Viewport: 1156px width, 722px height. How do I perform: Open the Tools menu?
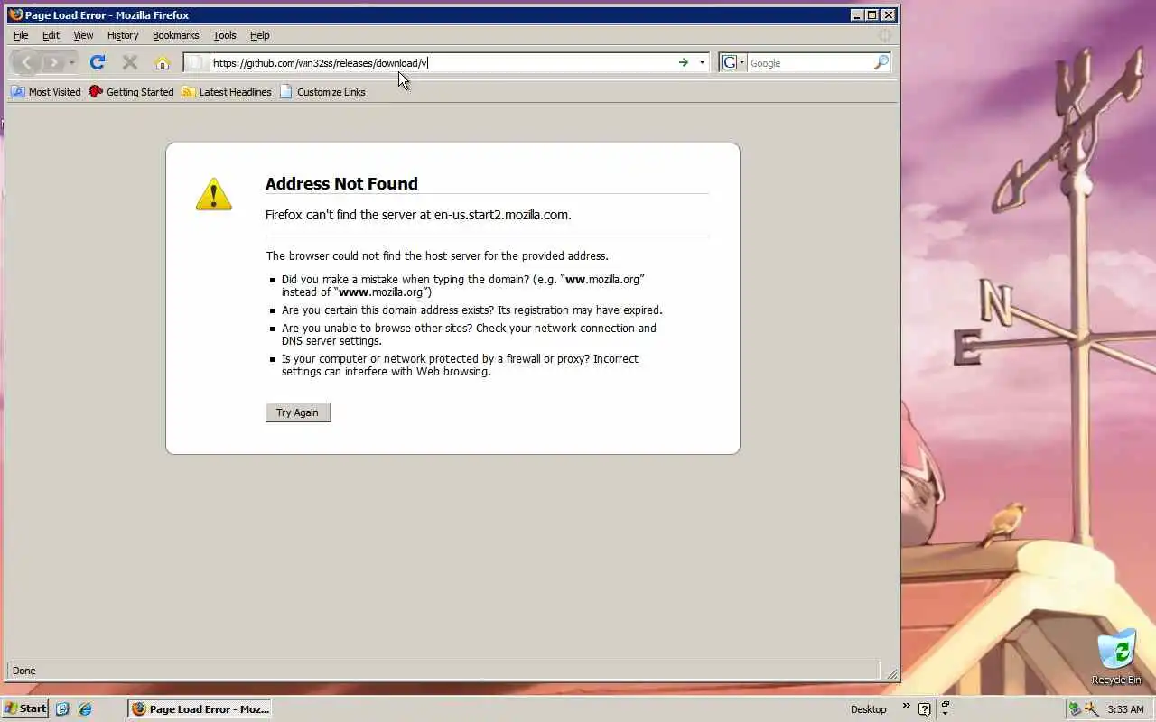click(224, 35)
